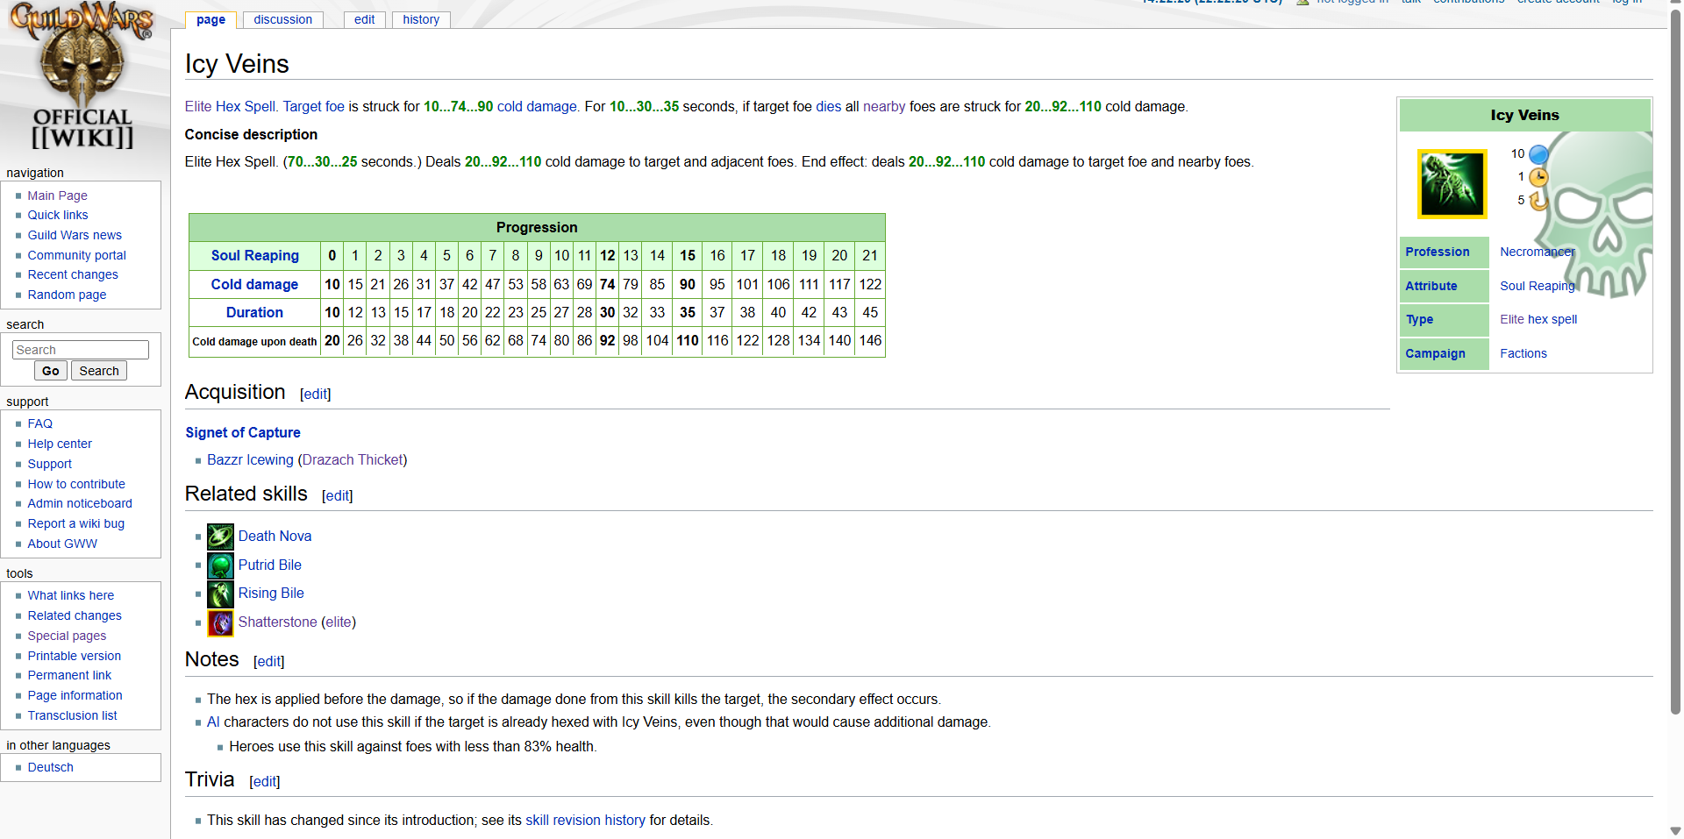
Task: Switch to the discussion tab
Action: point(282,19)
